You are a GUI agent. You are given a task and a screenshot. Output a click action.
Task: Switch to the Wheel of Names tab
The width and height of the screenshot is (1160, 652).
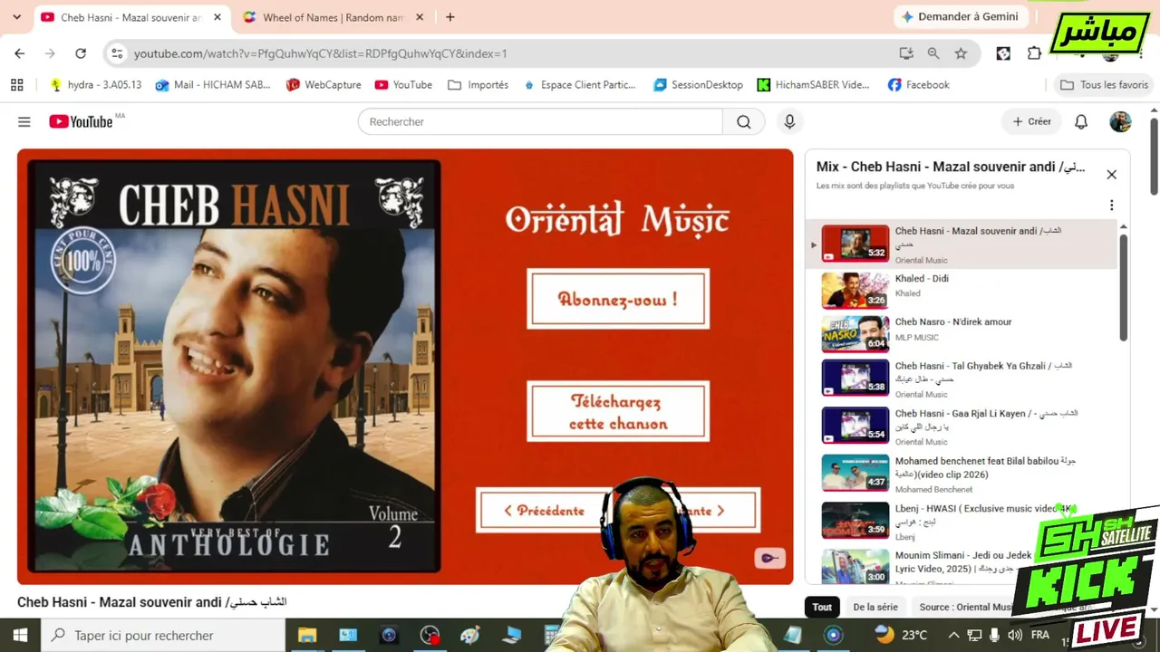[333, 17]
